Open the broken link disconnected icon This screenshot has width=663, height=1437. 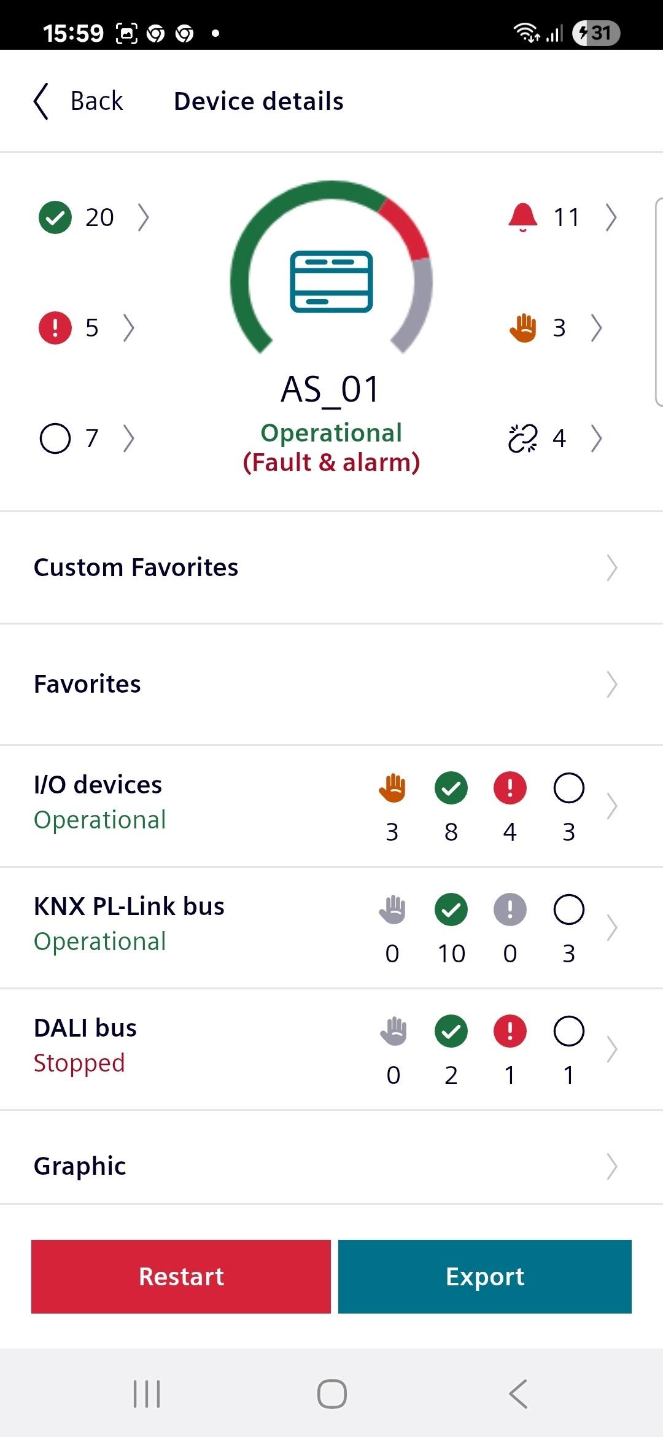point(523,438)
